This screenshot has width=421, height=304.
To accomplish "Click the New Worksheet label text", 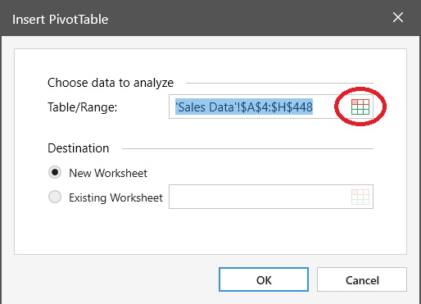I will coord(108,173).
